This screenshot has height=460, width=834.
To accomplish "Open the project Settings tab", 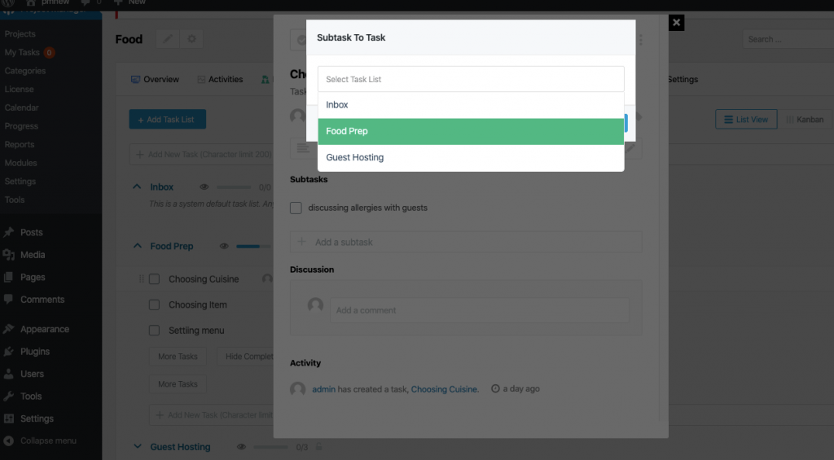I will (683, 79).
